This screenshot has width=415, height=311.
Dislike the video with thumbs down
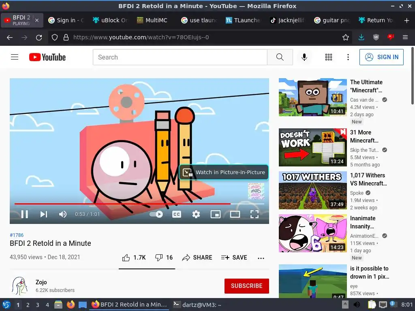tap(164, 258)
